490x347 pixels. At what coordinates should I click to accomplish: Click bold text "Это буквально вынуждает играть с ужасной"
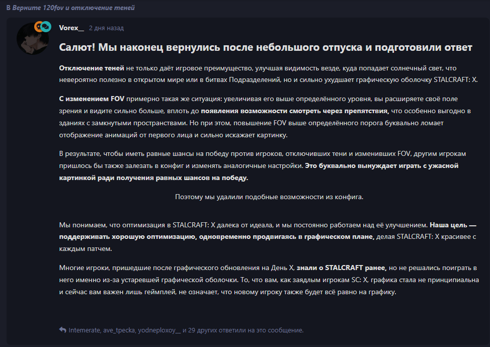381,165
